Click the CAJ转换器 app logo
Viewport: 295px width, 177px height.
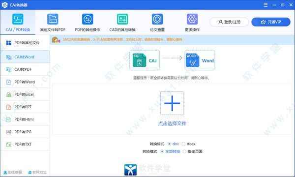pyautogui.click(x=4, y=5)
